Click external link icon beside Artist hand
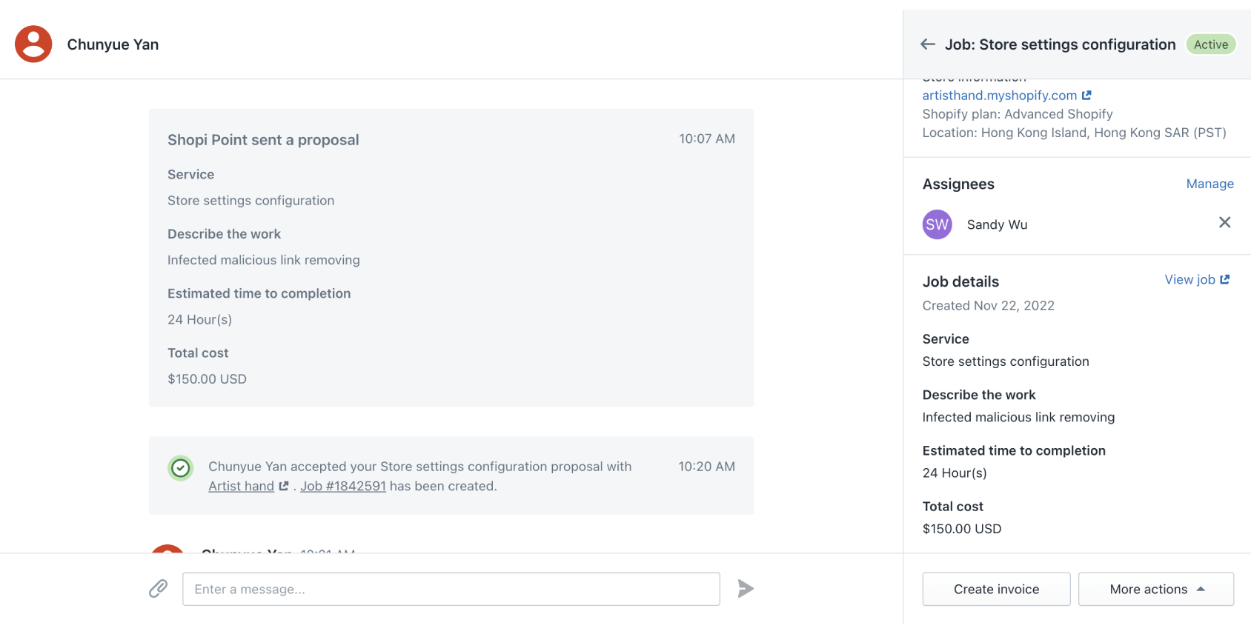Screen dimensions: 1251x634 click(284, 487)
